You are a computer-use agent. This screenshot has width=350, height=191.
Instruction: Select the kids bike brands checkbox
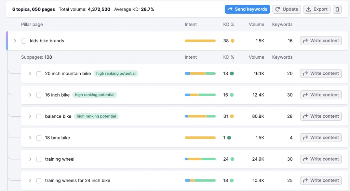tap(24, 41)
